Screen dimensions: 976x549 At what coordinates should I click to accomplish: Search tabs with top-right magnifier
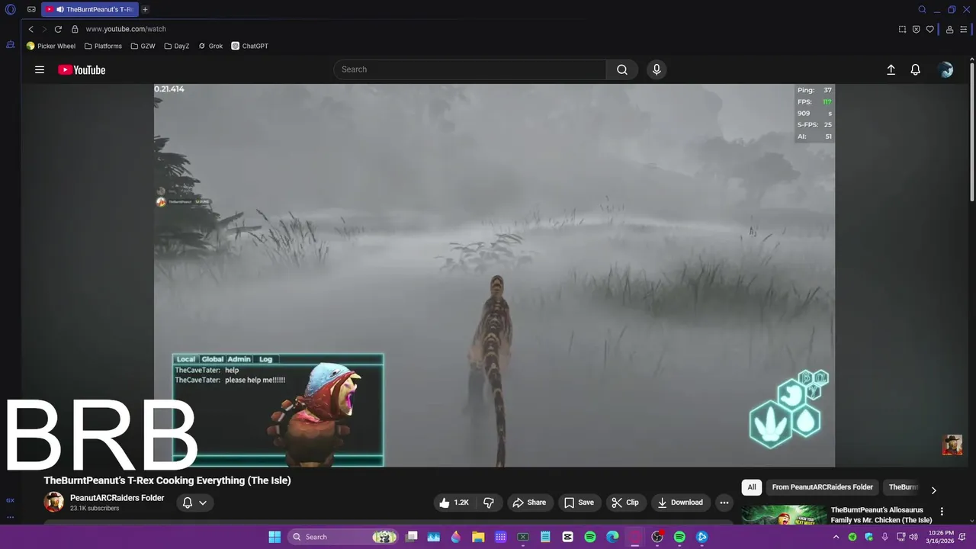[922, 9]
